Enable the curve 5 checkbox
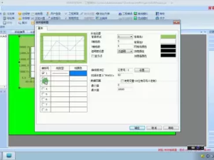The height and width of the screenshot is (160, 214). (x=43, y=94)
